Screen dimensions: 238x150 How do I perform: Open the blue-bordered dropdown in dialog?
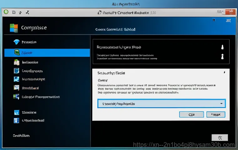click(161, 103)
